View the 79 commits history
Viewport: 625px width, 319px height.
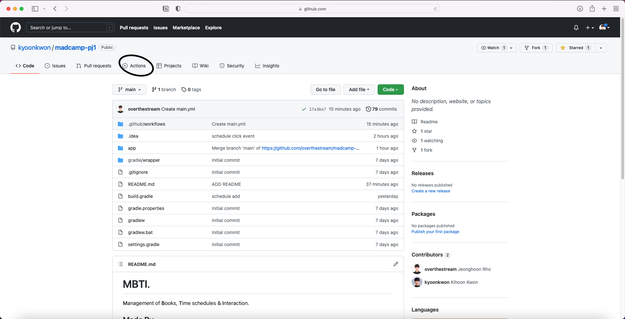[381, 109]
